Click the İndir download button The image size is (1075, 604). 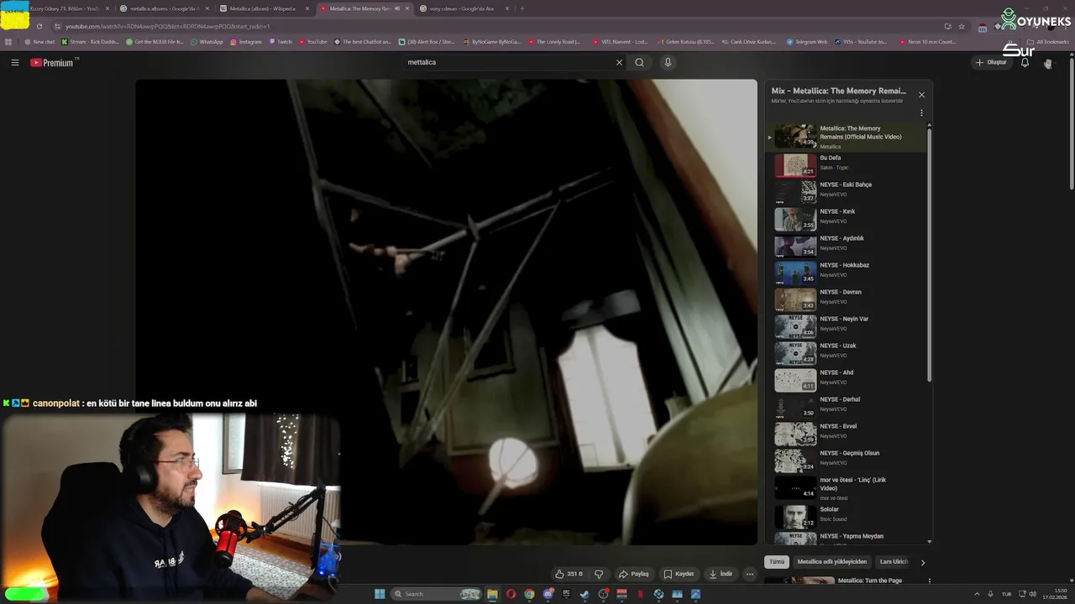[721, 574]
